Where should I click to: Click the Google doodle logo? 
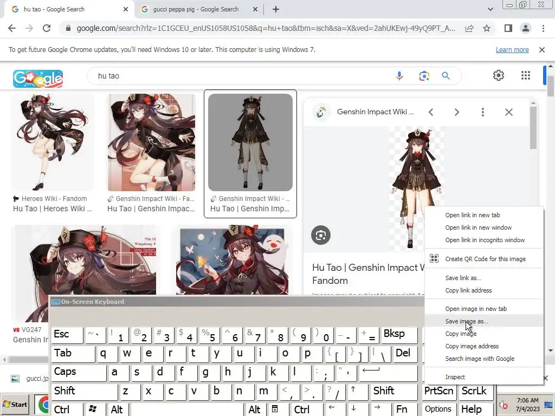[x=38, y=79]
